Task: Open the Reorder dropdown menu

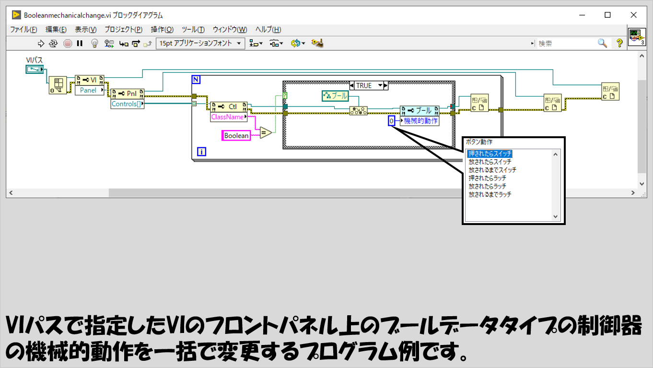Action: [x=298, y=43]
